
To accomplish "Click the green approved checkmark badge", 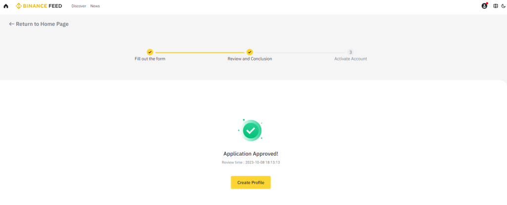I will pos(250,130).
